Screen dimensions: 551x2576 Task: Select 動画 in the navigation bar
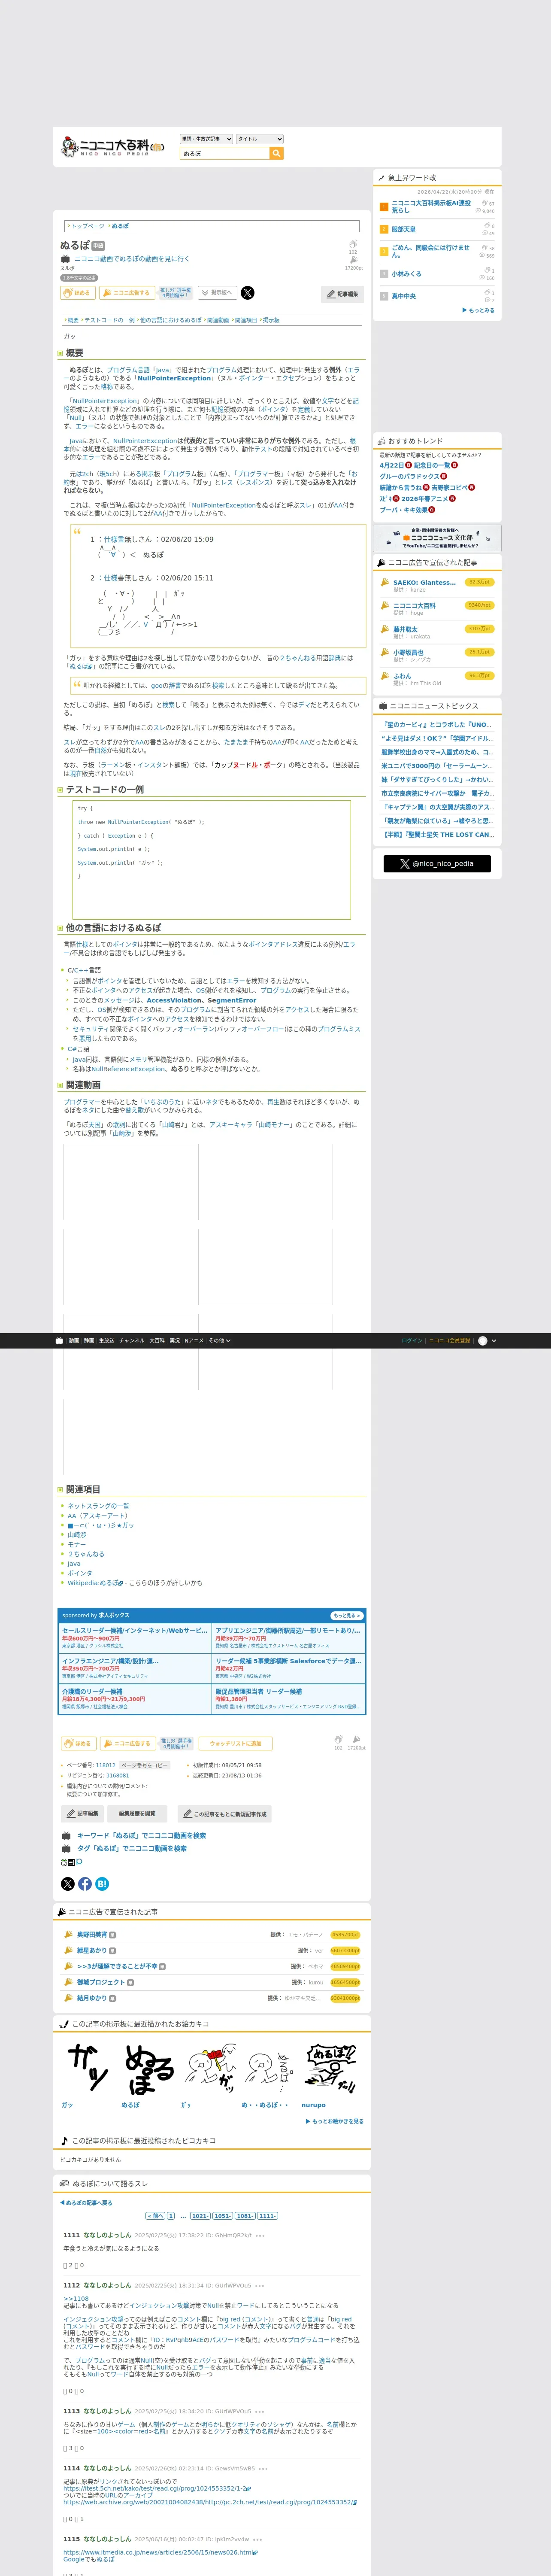click(74, 1340)
